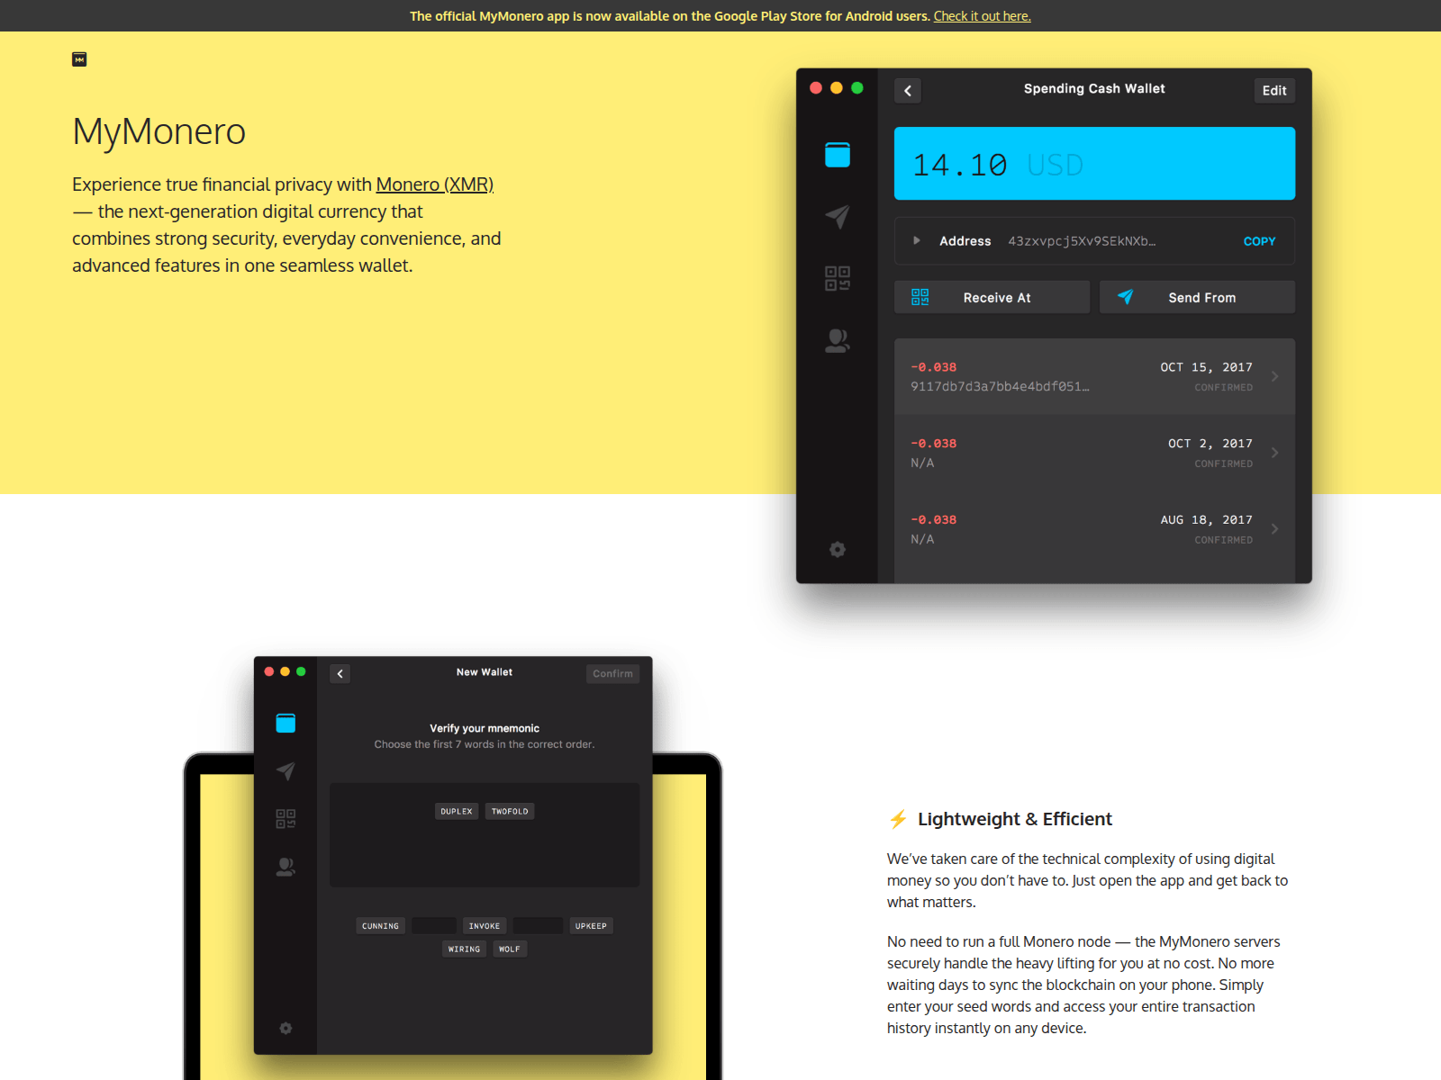Click the paper-plane icon on Send From button
Screen dimensions: 1441x1080
[1125, 297]
